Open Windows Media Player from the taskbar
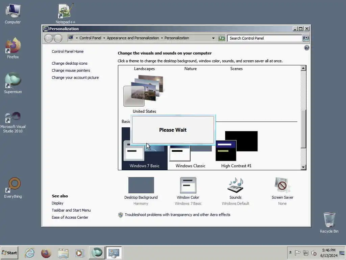This screenshot has width=346, height=260. 79,253
